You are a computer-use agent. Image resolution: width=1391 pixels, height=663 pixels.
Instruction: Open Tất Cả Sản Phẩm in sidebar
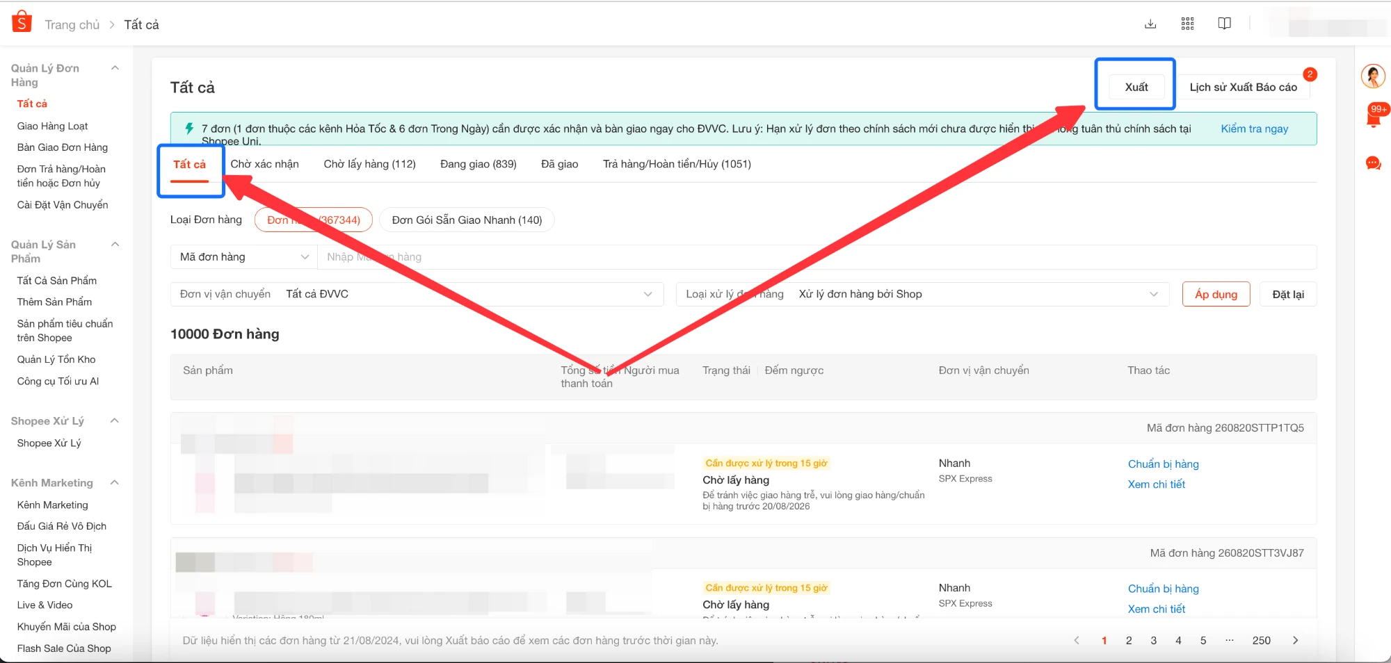click(x=57, y=281)
